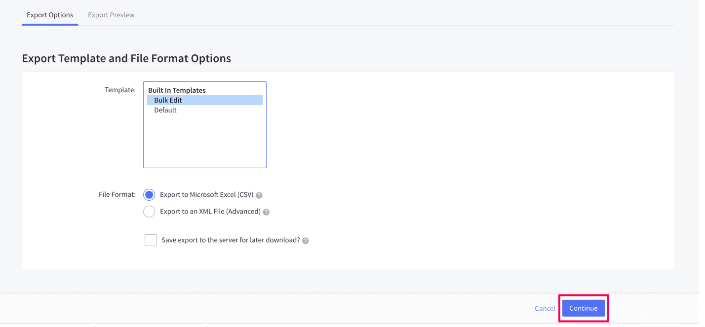
Task: Click the Export Template and File Format Options heading
Action: 126,58
